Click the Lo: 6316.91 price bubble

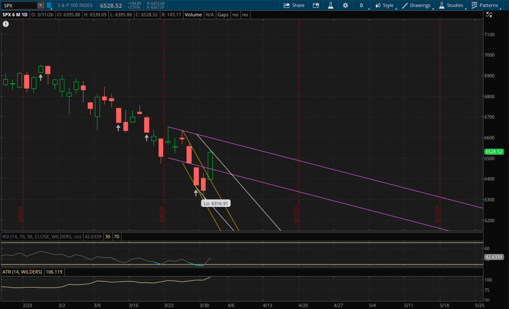(x=216, y=203)
